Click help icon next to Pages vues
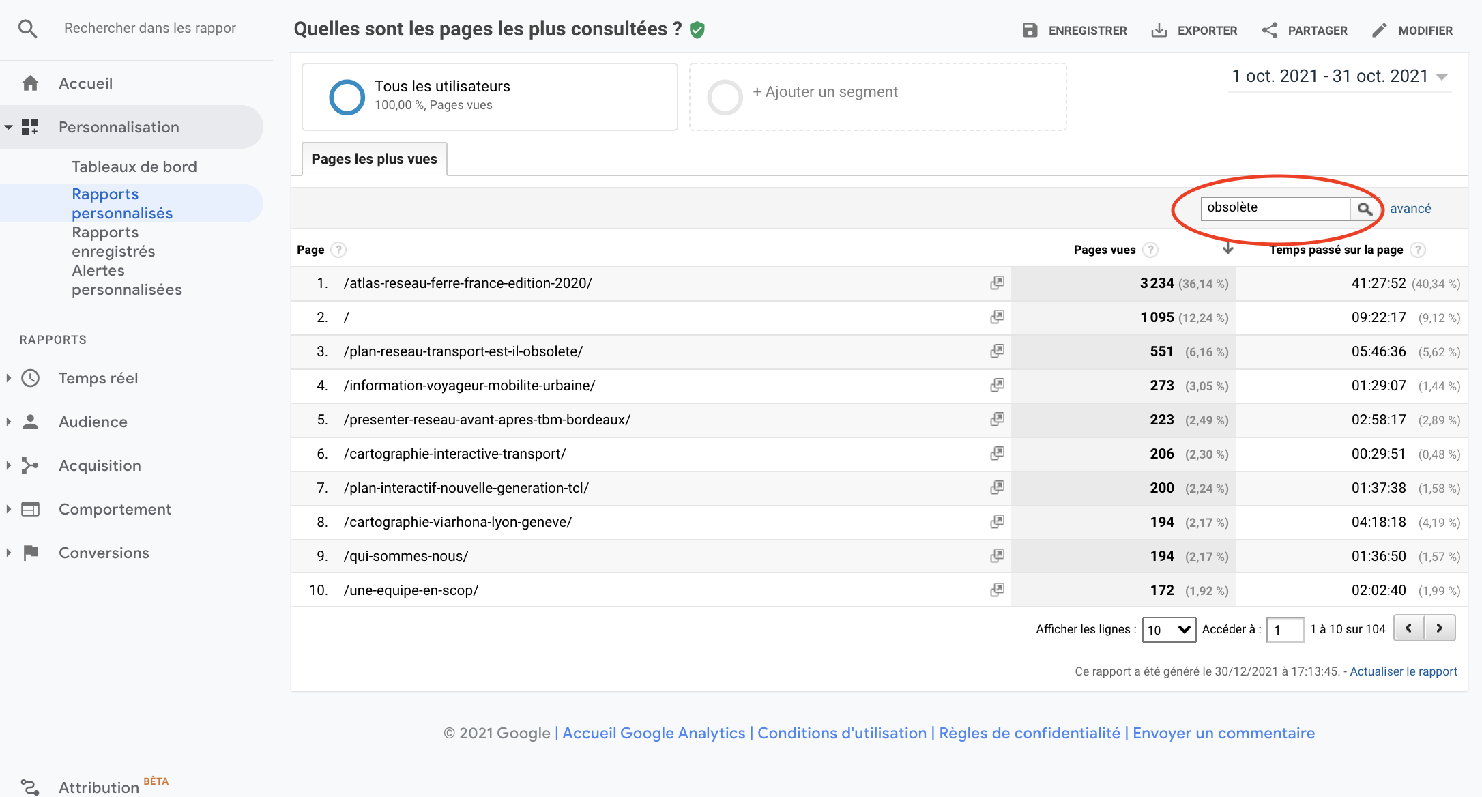The height and width of the screenshot is (797, 1482). (x=1150, y=250)
